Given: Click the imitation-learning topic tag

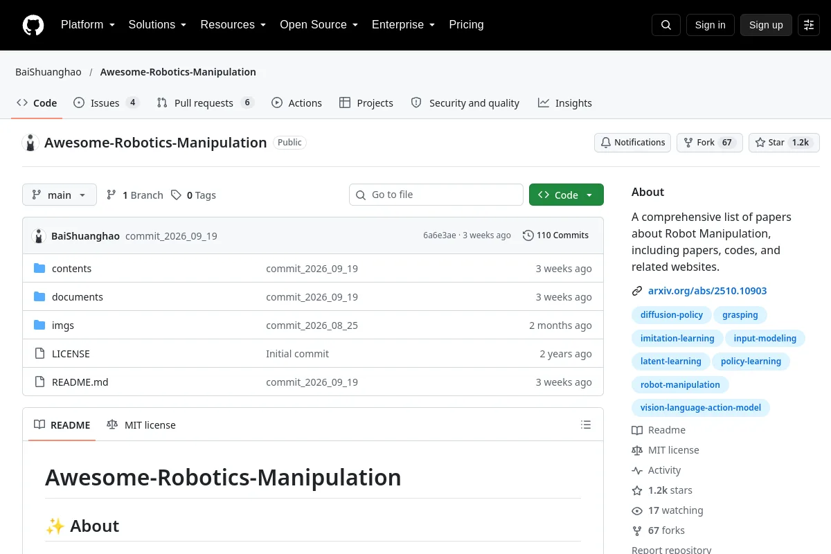Looking at the screenshot, I should tap(677, 339).
